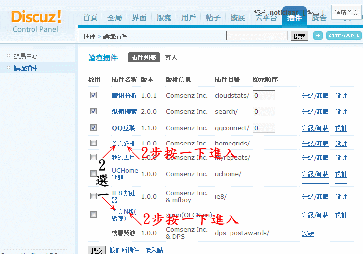Click the 搜索 button

[x=299, y=36]
